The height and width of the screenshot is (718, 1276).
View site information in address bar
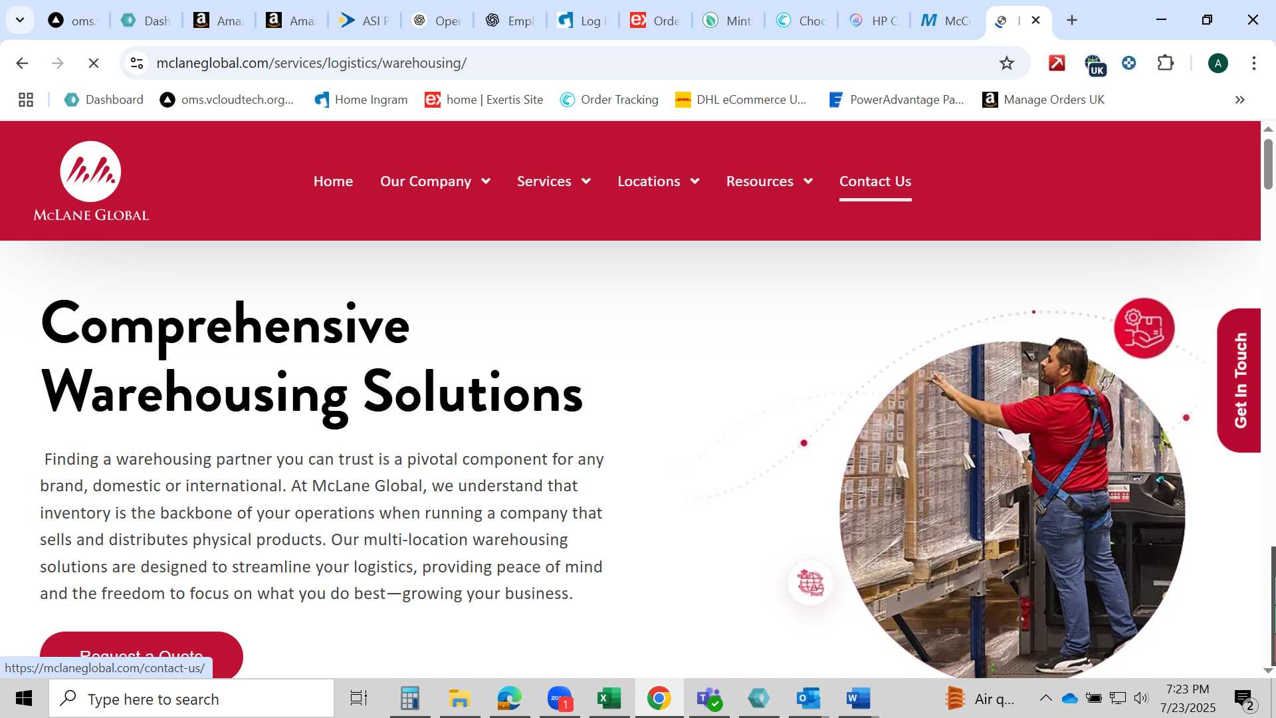[x=137, y=63]
